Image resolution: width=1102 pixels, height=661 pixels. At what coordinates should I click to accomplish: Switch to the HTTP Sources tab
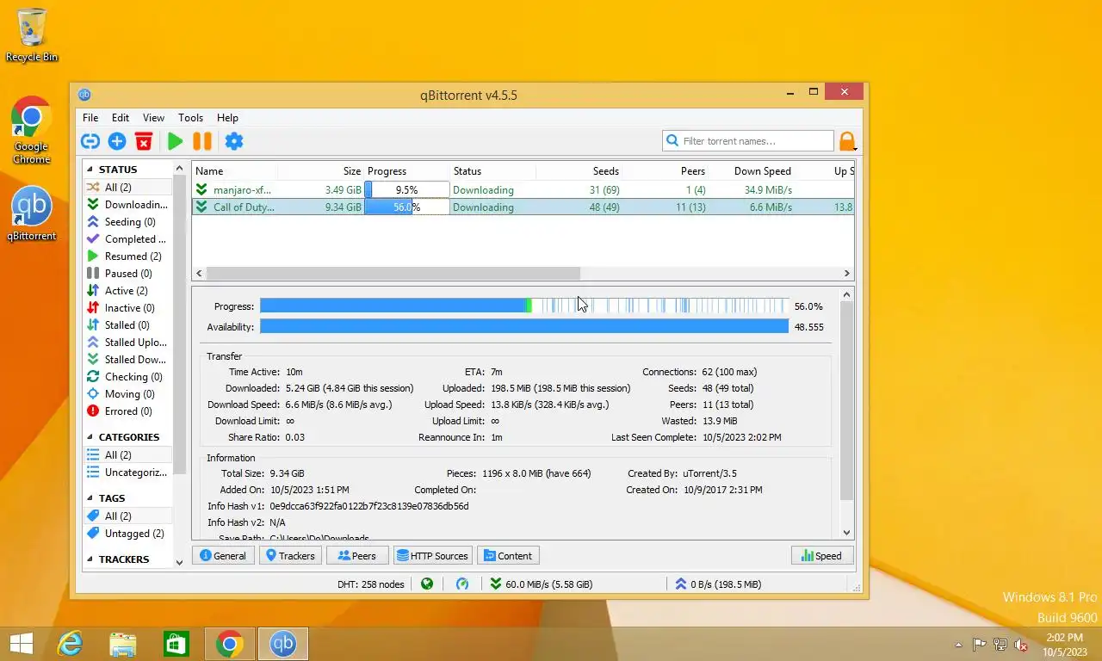(432, 556)
